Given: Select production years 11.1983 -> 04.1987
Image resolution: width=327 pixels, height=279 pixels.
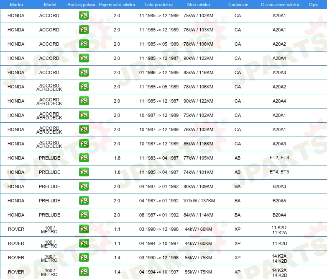Looking at the screenshot, I should 159,158.
